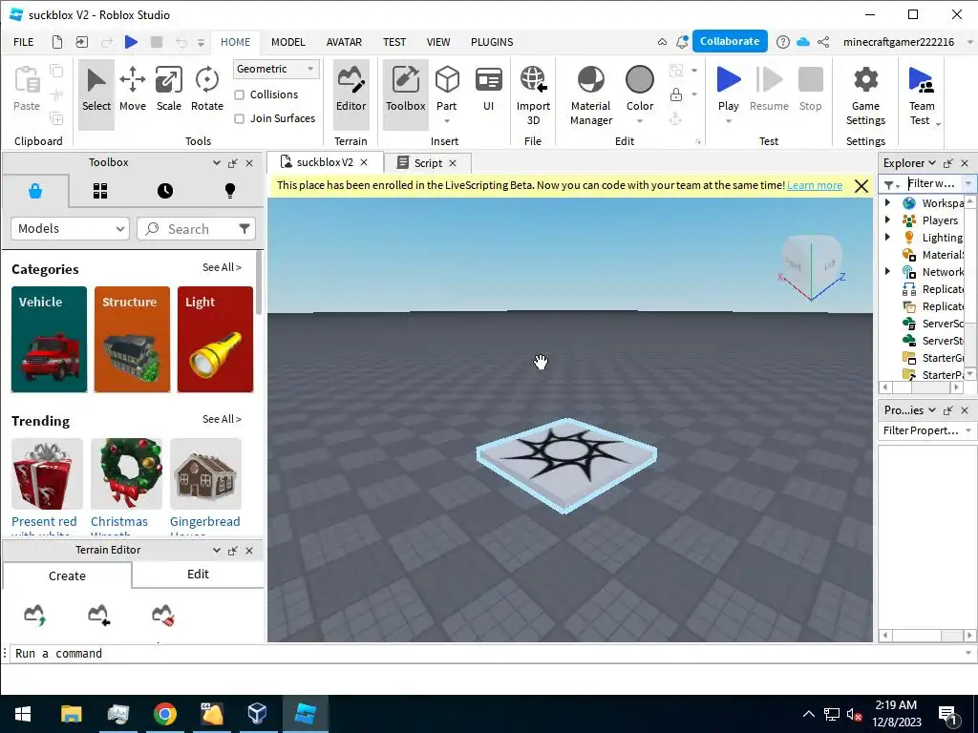The height and width of the screenshot is (733, 978).
Task: Click See All next to Trending
Action: 222,419
